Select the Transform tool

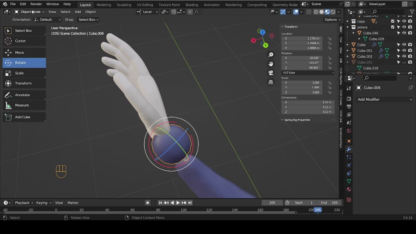coord(24,84)
